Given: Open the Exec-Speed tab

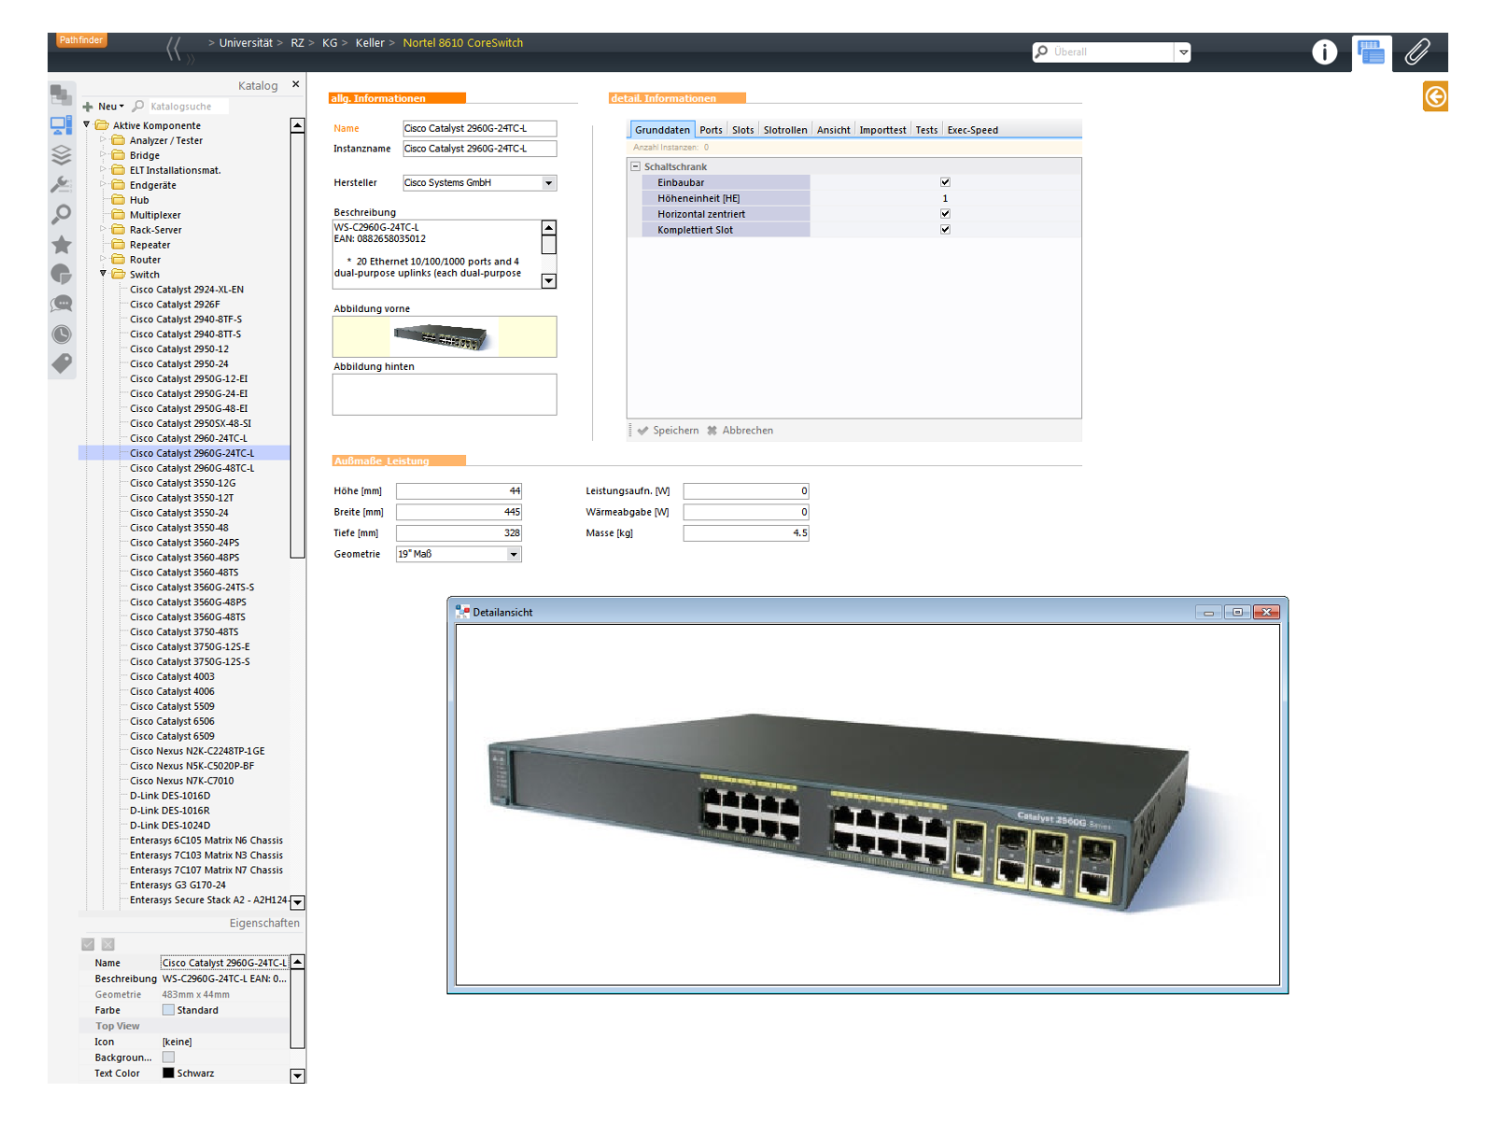Looking at the screenshot, I should click(x=973, y=130).
